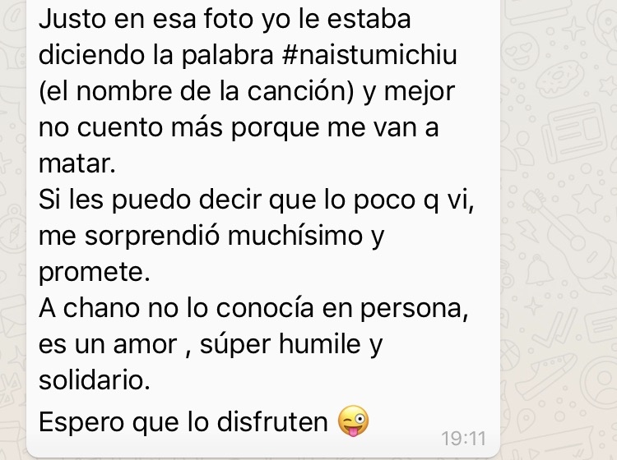The width and height of the screenshot is (617, 460).
Task: Click the word "matar." in the message
Action: 77,163
